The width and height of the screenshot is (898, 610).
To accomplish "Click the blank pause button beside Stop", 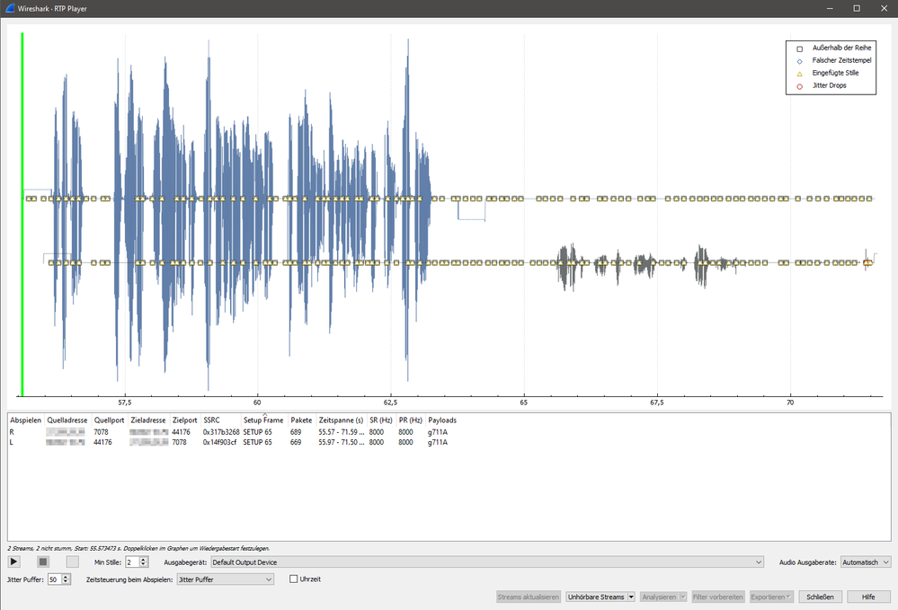I will [72, 561].
